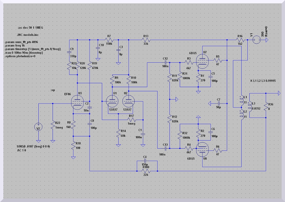
Task: Click the SINE source parameter text
Action: pos(34,146)
